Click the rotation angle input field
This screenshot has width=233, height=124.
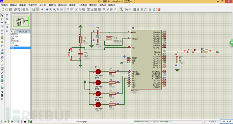[x=7, y=22]
